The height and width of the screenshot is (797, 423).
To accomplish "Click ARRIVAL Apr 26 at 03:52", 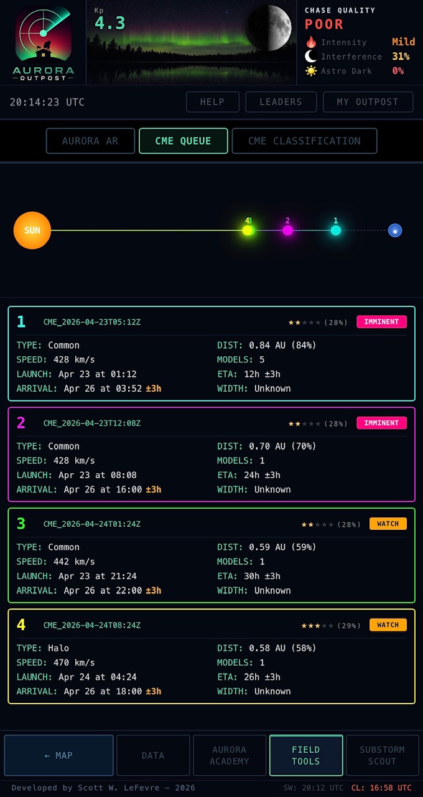I will 89,389.
